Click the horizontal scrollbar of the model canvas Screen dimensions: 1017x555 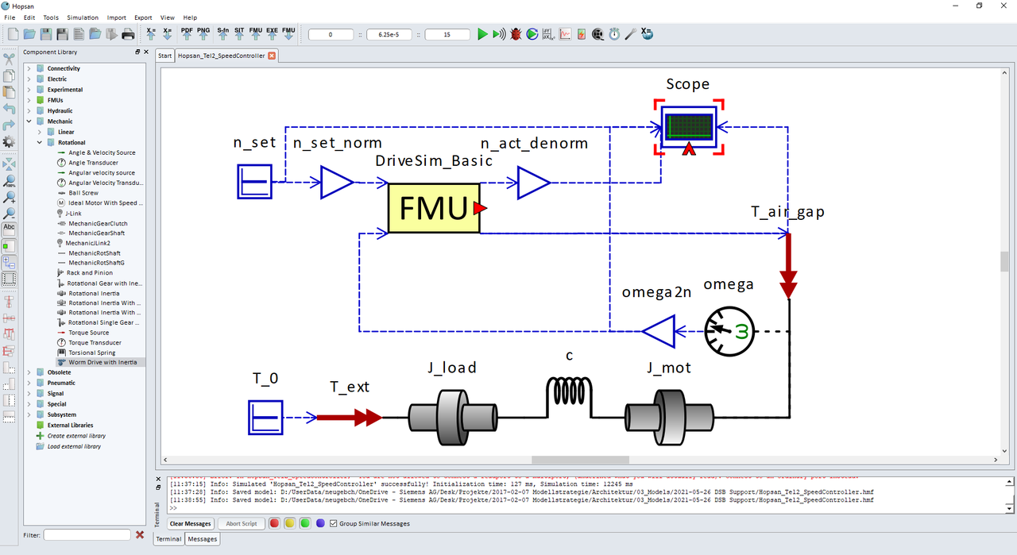[580, 460]
